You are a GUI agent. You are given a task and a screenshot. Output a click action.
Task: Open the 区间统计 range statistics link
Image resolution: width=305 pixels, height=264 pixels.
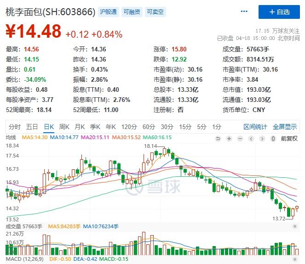pos(255,127)
